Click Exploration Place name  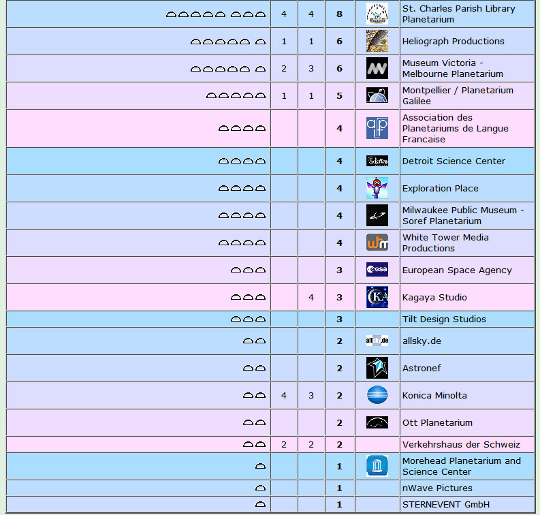tap(440, 189)
